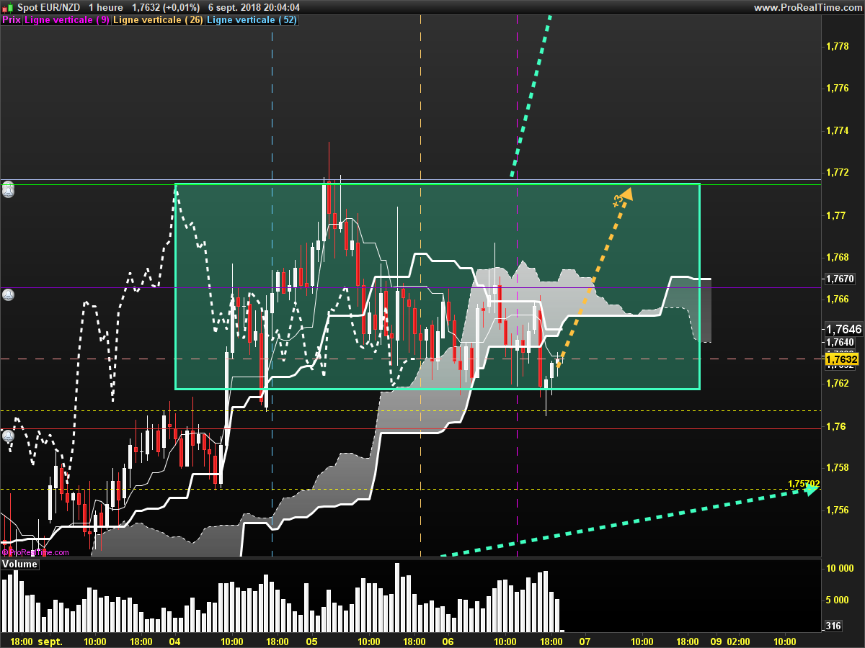Image resolution: width=865 pixels, height=648 pixels.
Task: Click the yellow 1,7632 current price tag
Action: (841, 359)
